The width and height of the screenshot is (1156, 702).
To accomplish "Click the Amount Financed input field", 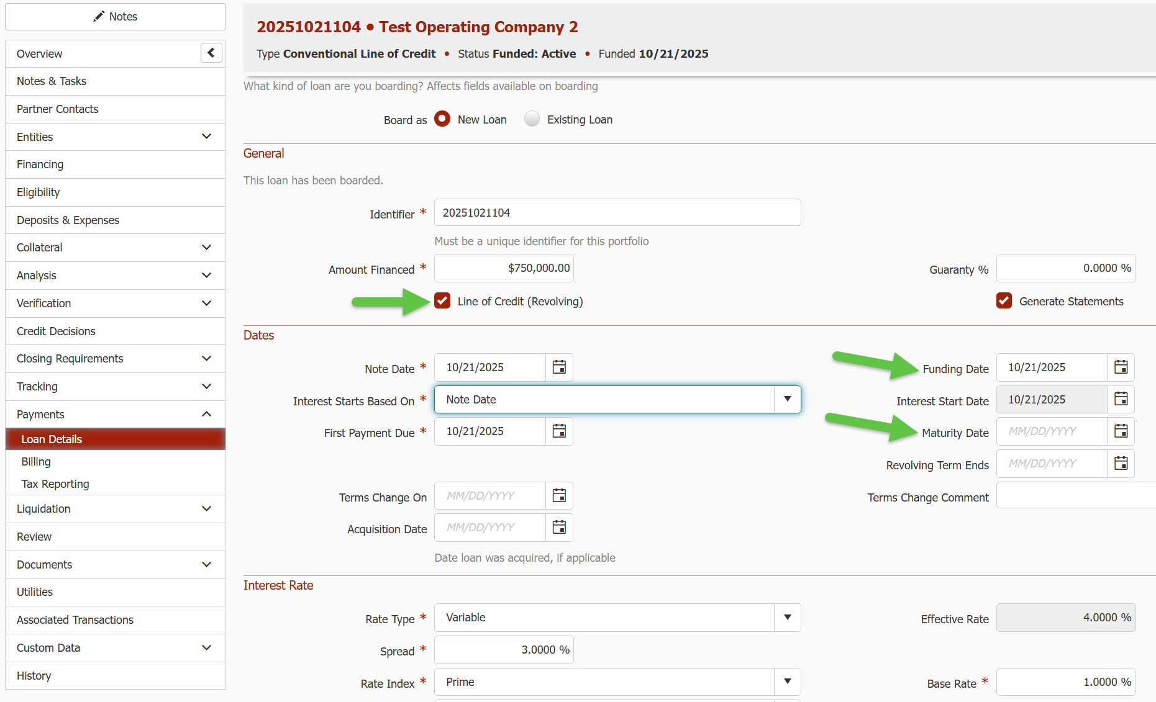I will (504, 268).
